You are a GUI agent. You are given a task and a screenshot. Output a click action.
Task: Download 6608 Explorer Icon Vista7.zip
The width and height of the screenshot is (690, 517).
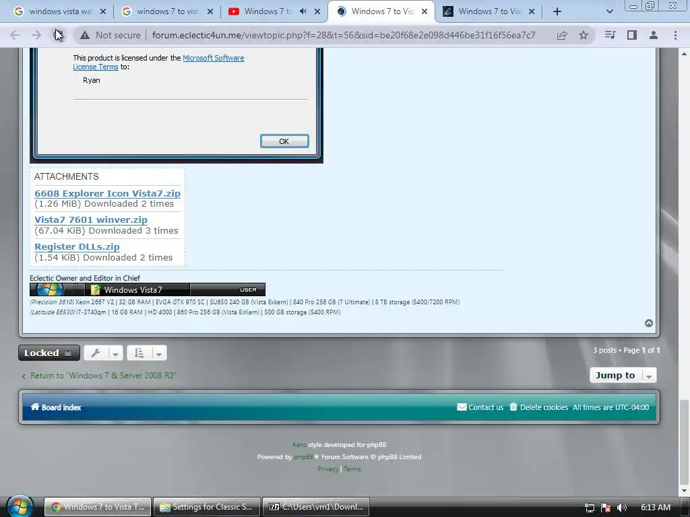[107, 193]
